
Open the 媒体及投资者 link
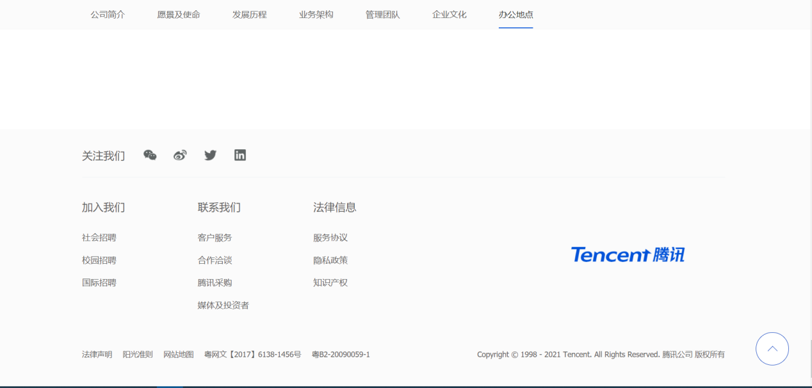(x=223, y=305)
